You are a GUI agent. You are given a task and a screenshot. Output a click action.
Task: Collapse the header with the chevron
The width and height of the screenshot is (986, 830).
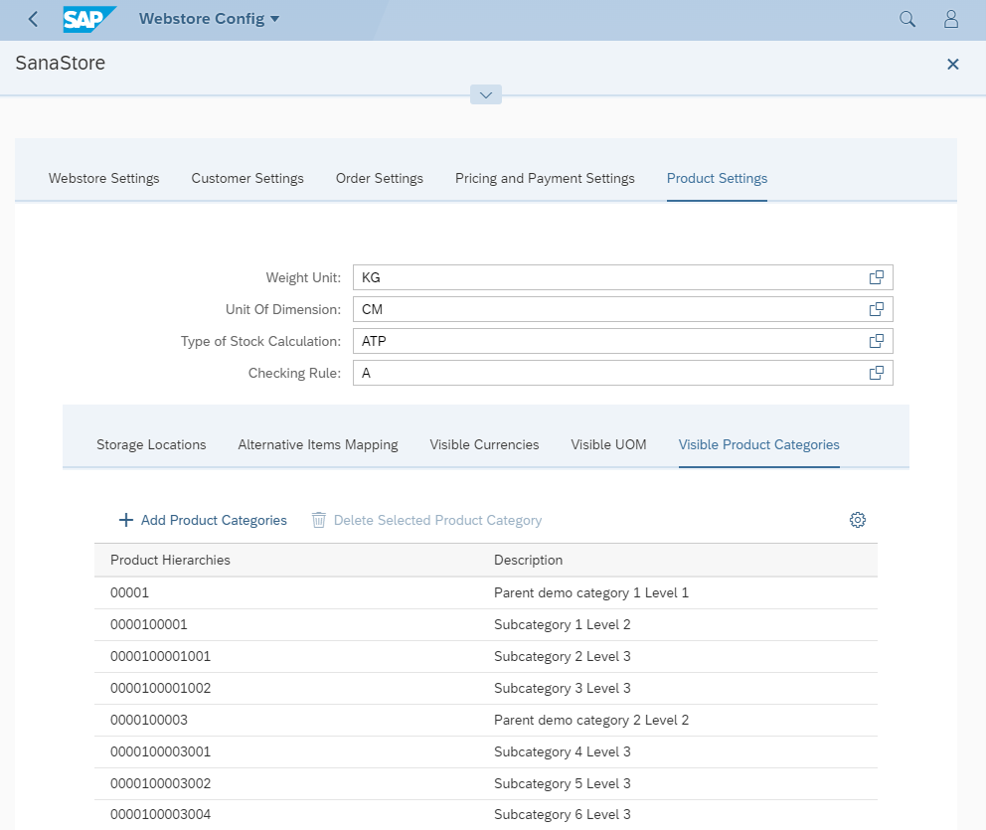click(485, 94)
